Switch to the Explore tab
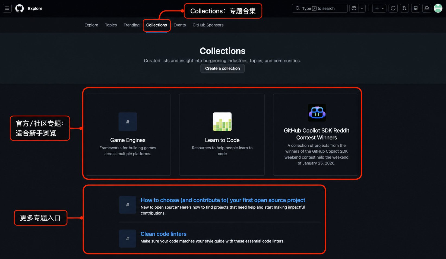 (x=91, y=25)
